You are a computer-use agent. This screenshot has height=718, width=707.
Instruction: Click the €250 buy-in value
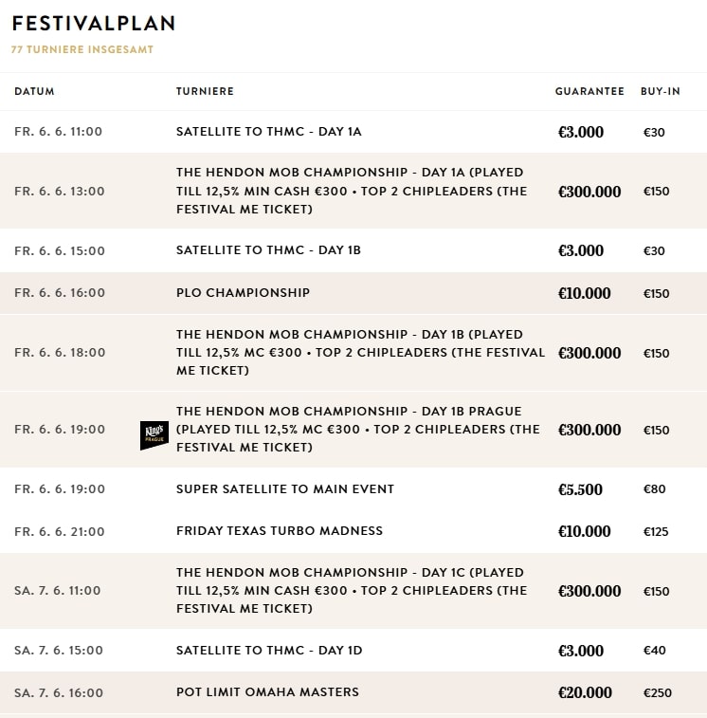tap(657, 693)
